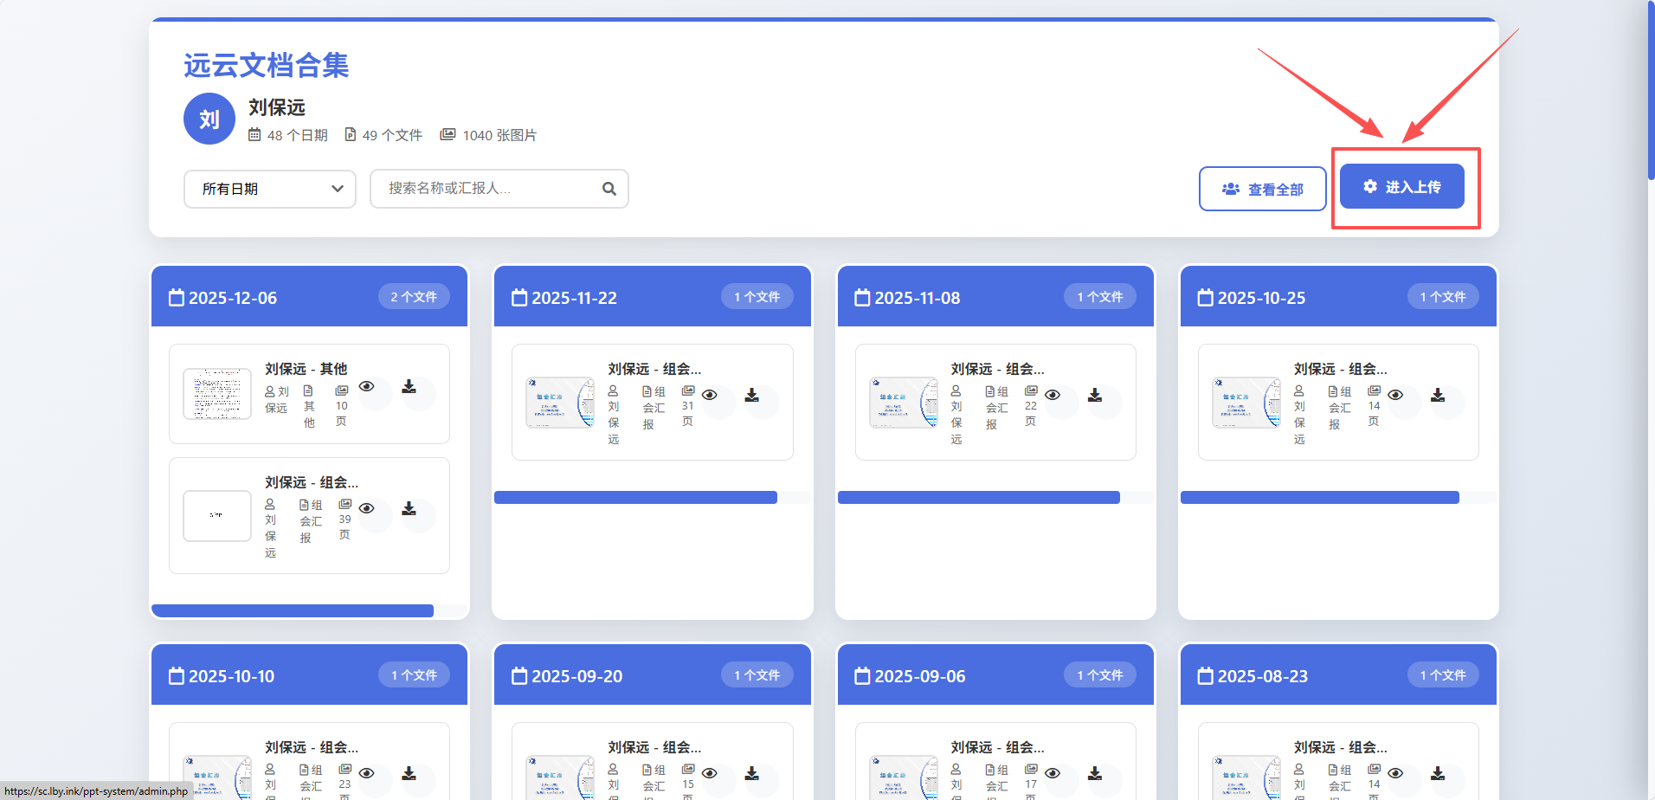This screenshot has height=800, width=1655.
Task: Click calendar icon beside 2025-10-10
Action: (x=177, y=676)
